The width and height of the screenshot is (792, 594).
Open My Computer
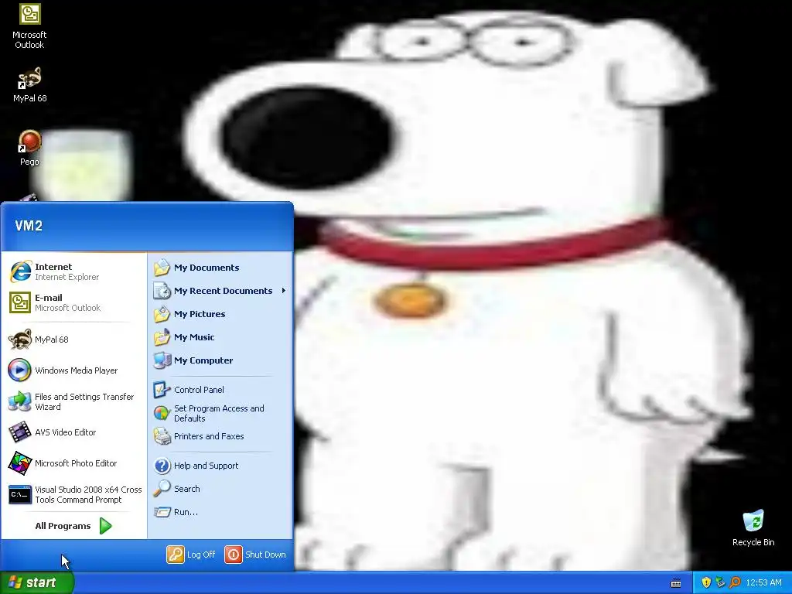point(220,360)
